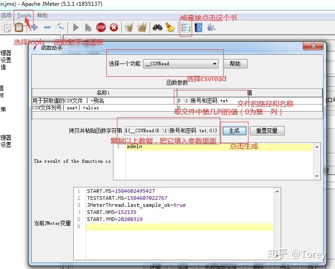
Task: Click the feather icon after Help
Action: (x=211, y=27)
